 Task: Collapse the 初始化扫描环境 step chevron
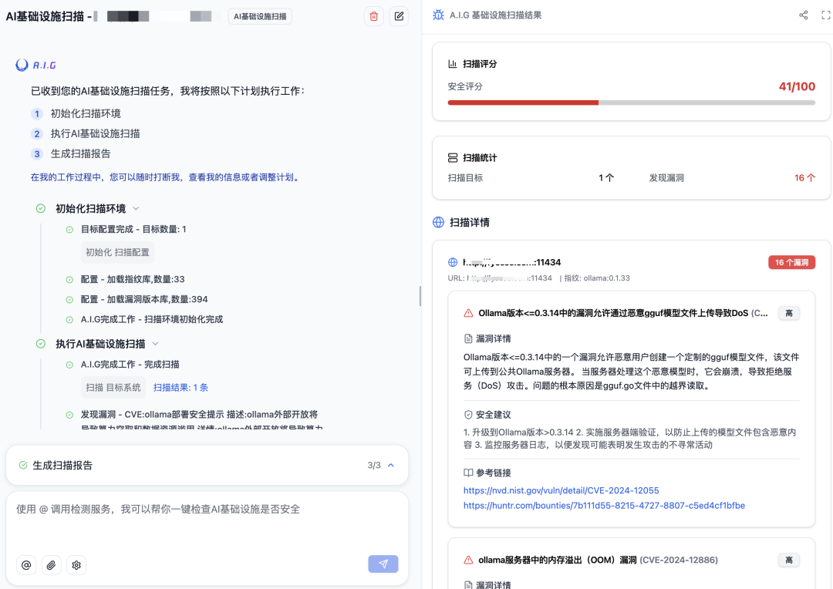click(x=136, y=208)
